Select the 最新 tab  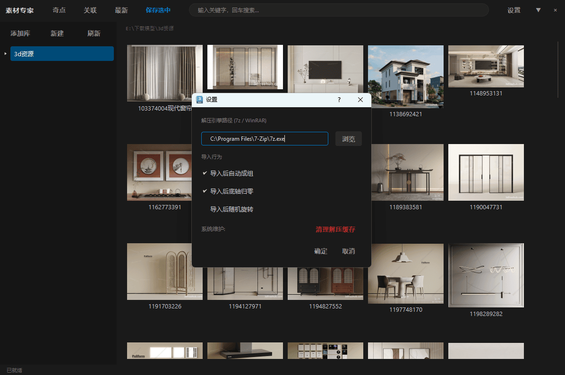[121, 10]
